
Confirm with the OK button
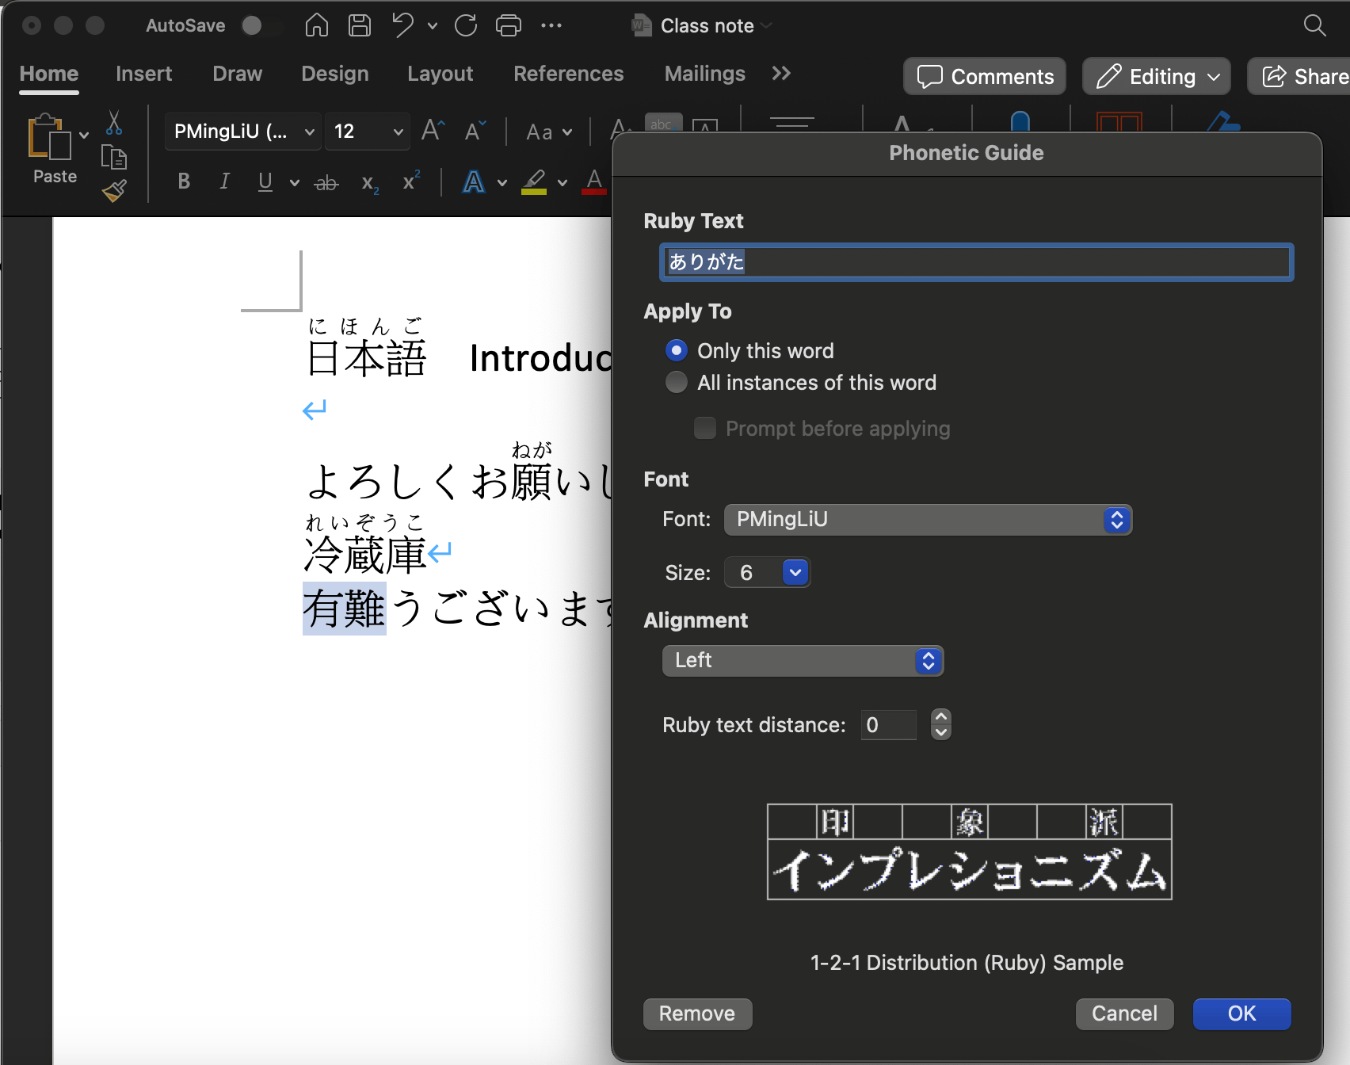(1241, 1013)
